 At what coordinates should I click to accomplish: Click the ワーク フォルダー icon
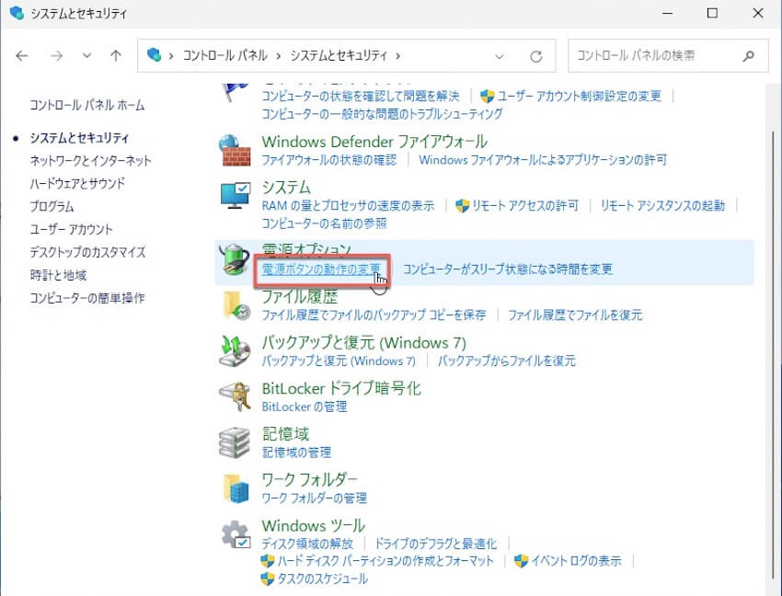[x=236, y=488]
